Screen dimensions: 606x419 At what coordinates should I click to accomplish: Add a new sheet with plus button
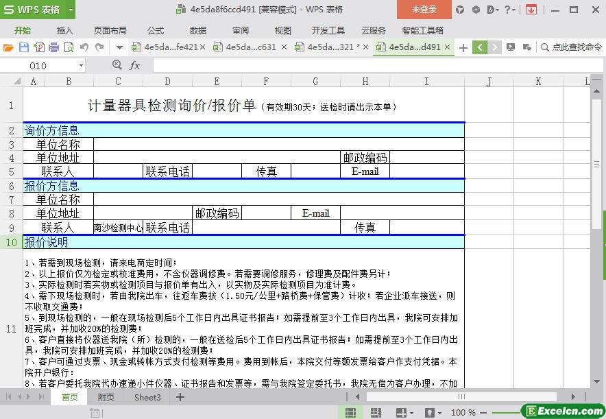coord(180,397)
